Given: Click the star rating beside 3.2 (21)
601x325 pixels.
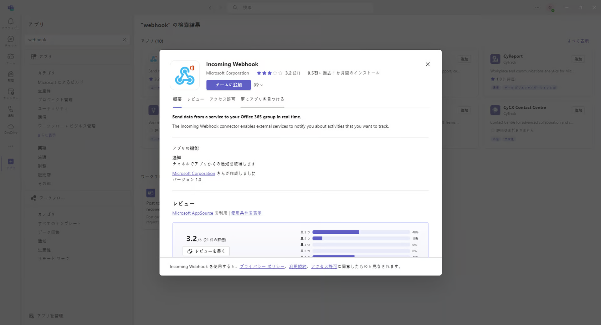Looking at the screenshot, I should click(270, 73).
